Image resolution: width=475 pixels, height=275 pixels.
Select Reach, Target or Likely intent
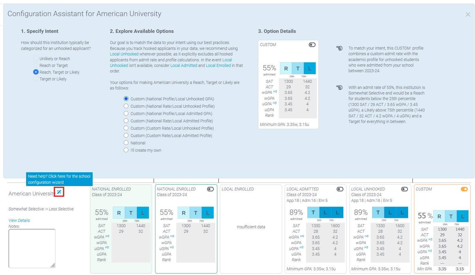(x=36, y=72)
